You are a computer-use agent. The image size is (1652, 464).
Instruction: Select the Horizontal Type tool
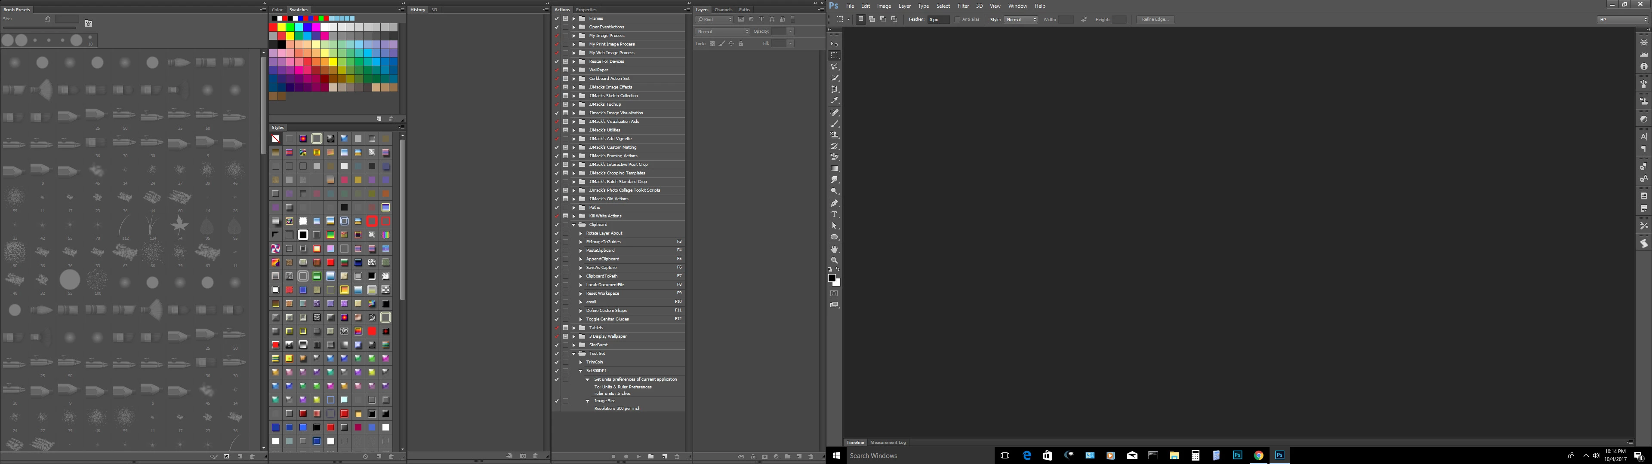pos(834,215)
